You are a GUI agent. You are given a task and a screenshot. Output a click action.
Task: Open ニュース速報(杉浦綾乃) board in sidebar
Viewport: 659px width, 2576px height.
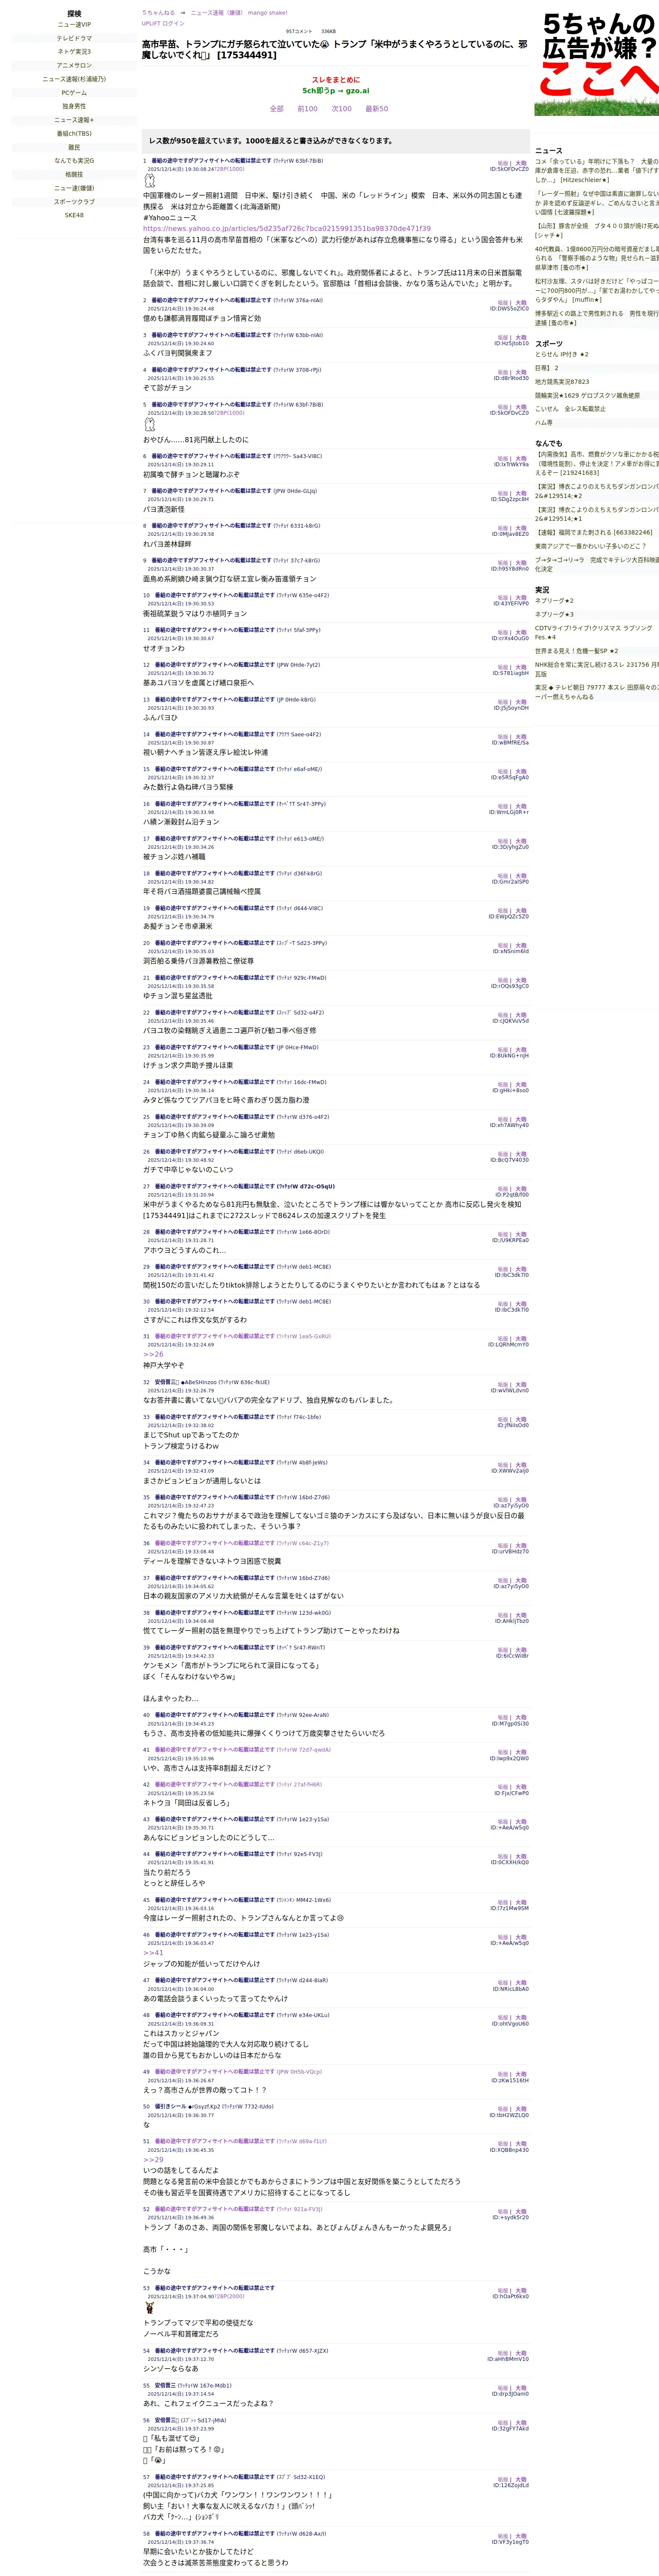[x=74, y=79]
